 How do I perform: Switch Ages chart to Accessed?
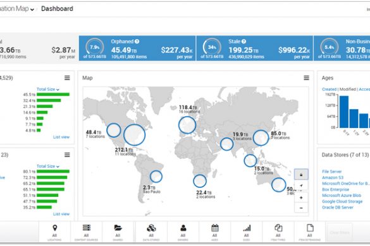364,89
